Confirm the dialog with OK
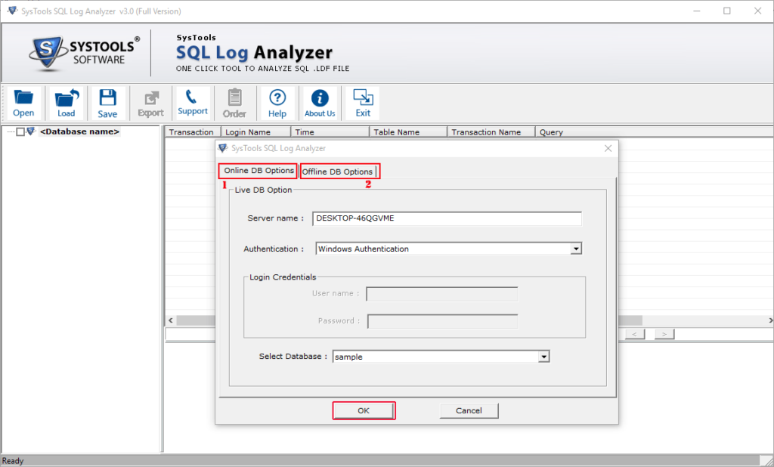 click(x=364, y=411)
